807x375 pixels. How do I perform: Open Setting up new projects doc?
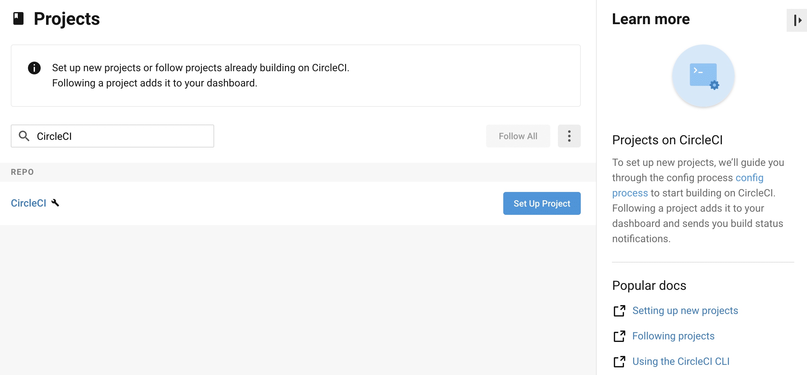tap(685, 310)
